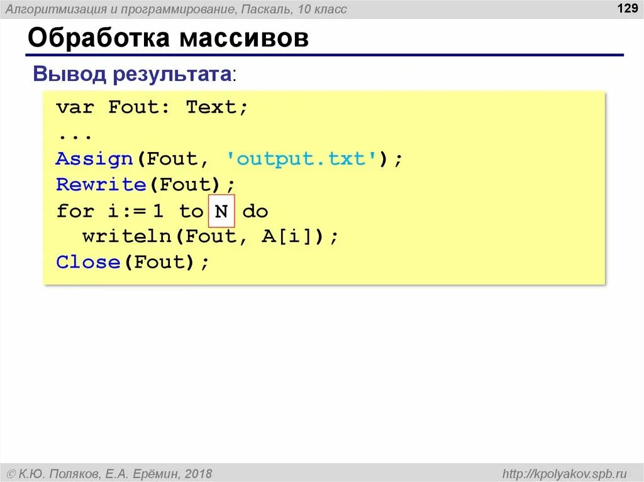
Task: Select the header 'Алгоритмизация и программирование, Паскаль, 10 класс'
Action: coord(176,9)
